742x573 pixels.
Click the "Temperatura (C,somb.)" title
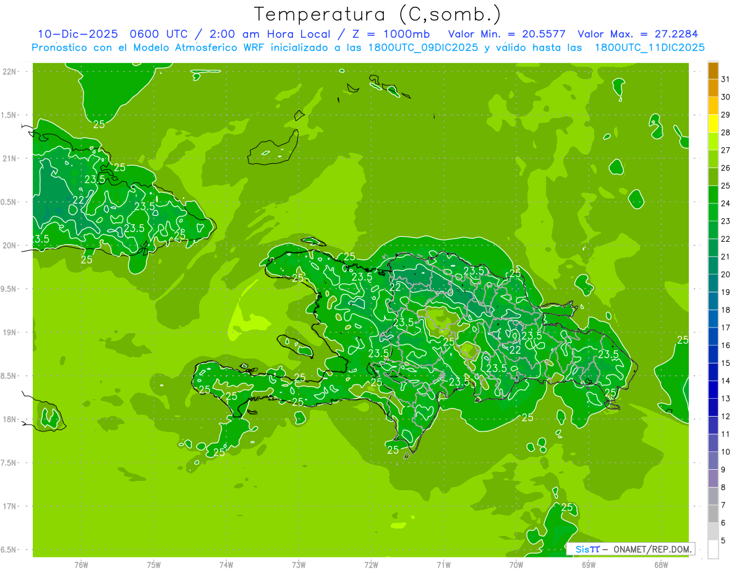pyautogui.click(x=378, y=14)
